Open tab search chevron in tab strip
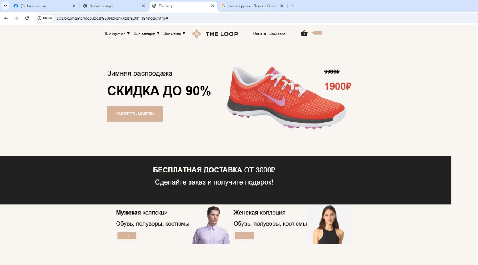This screenshot has width=478, height=265. pos(5,6)
